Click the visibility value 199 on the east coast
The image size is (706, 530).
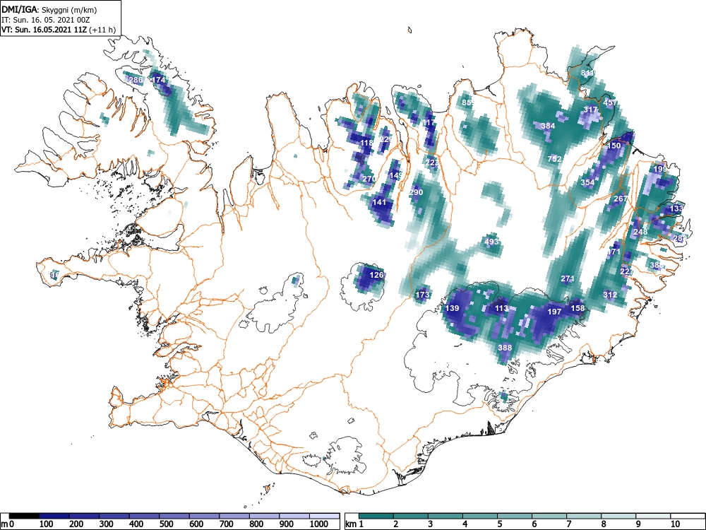pos(661,170)
